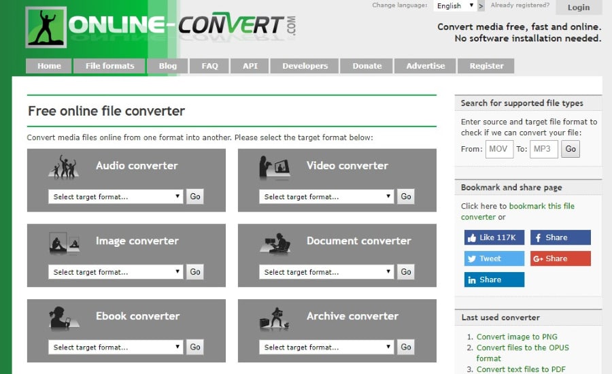Screen dimensions: 612x374
Task: Click the Image converter heading
Action: [137, 241]
